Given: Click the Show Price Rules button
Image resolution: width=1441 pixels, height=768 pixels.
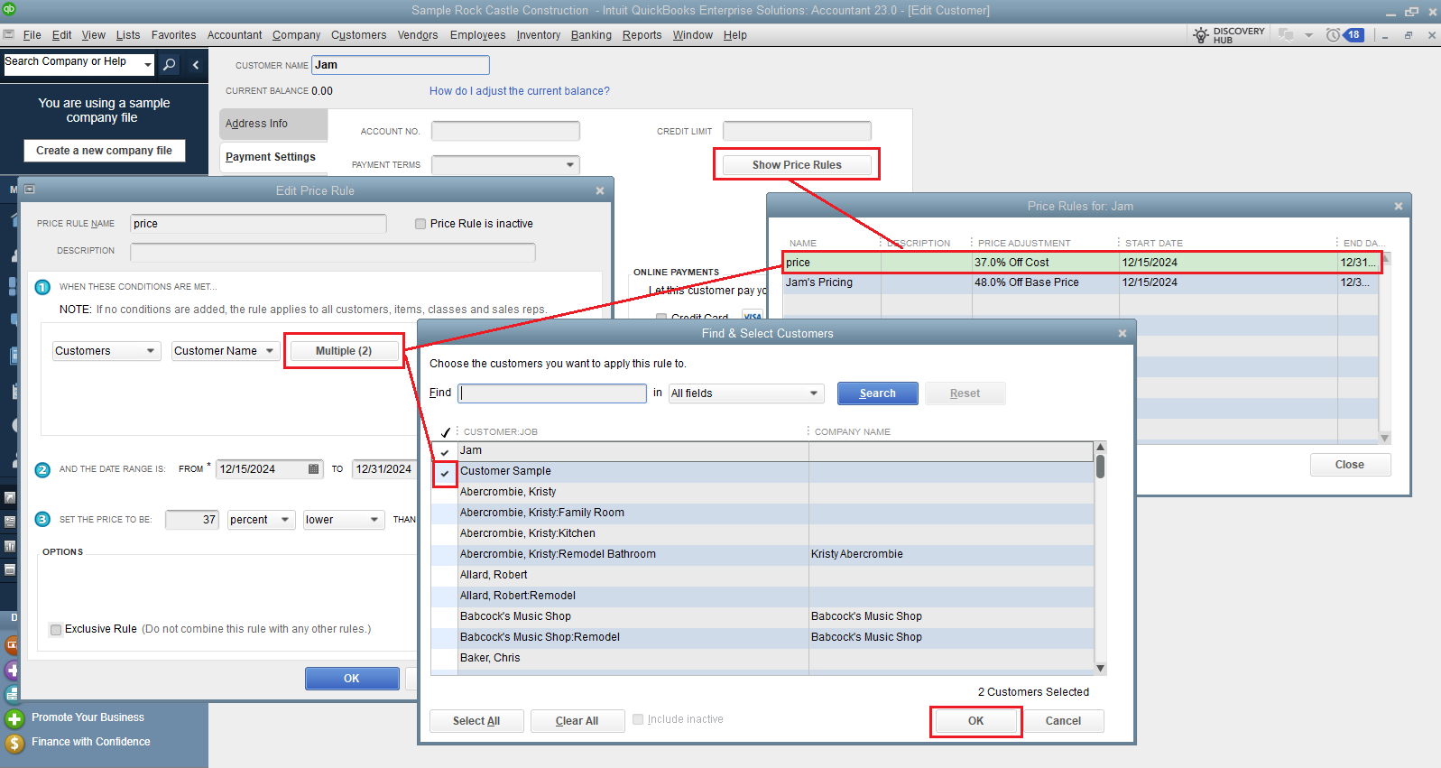Looking at the screenshot, I should pos(797,165).
